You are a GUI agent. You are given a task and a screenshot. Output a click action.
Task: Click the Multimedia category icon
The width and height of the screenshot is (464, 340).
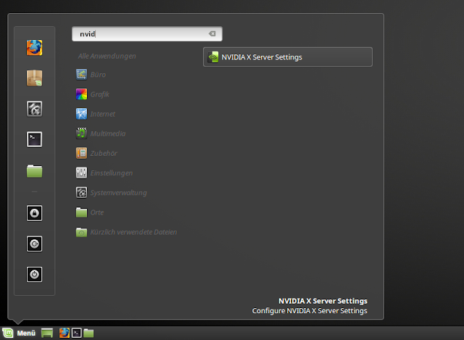[x=81, y=133]
